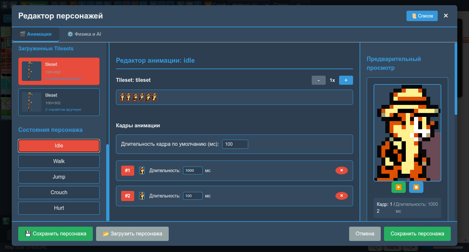469x252 pixels.
Task: Click Загрузить персонажа button
Action: click(x=133, y=234)
